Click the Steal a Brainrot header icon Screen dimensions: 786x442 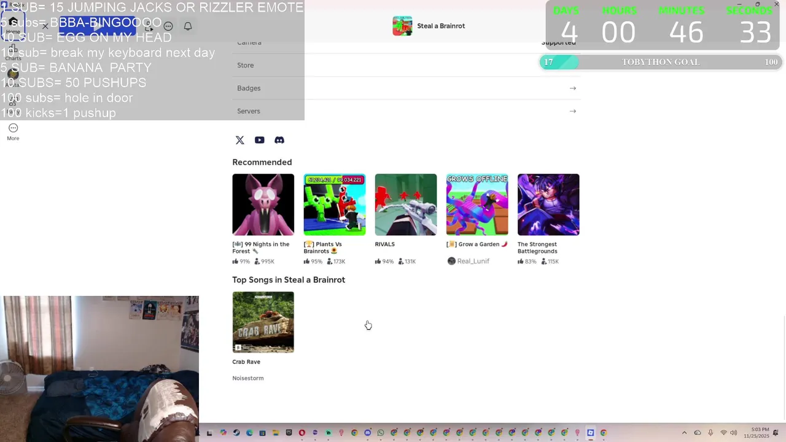[402, 26]
